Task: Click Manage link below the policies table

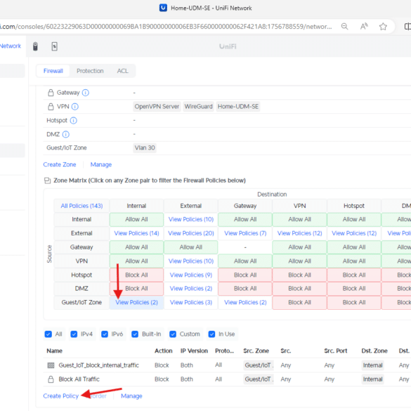Action: click(131, 396)
